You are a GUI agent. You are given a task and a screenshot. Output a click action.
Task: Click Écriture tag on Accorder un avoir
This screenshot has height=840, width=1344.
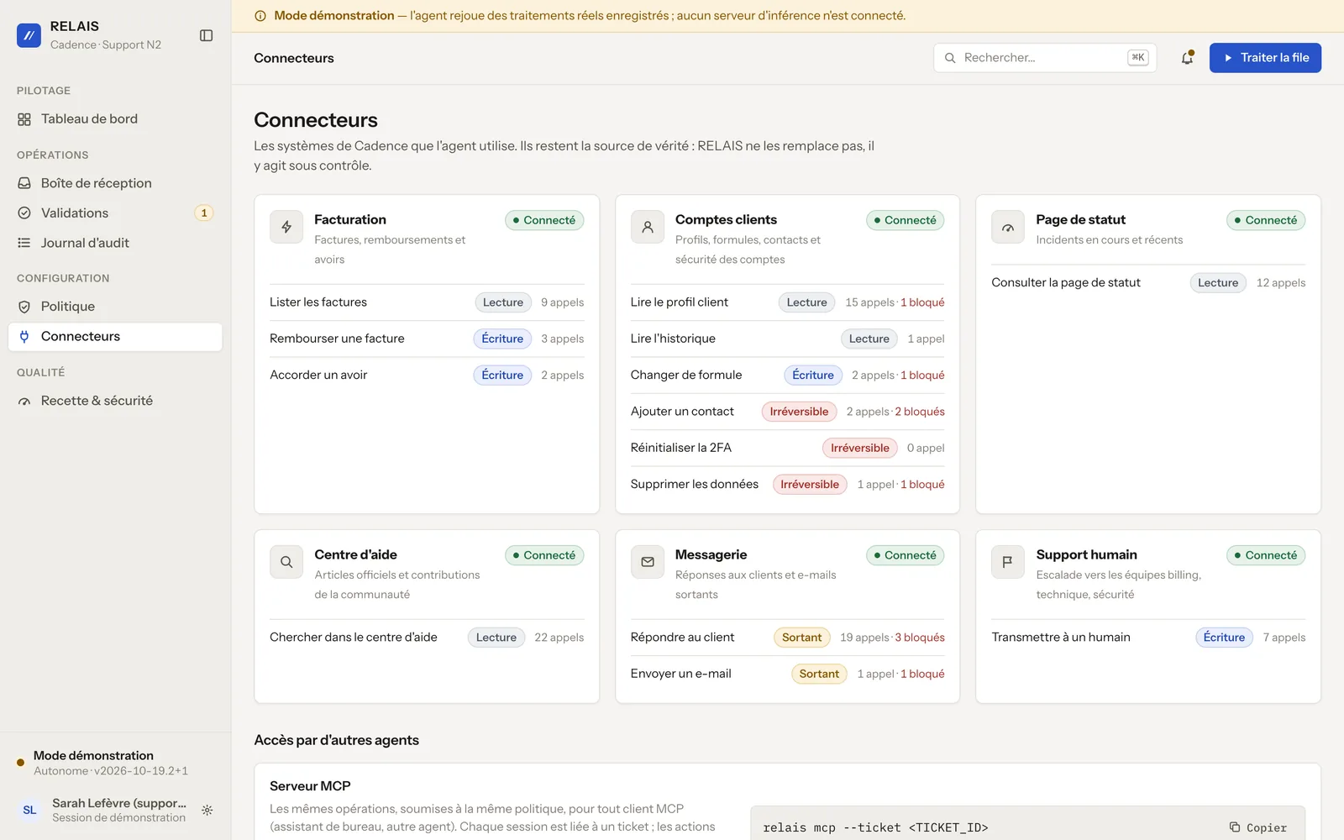click(x=502, y=375)
